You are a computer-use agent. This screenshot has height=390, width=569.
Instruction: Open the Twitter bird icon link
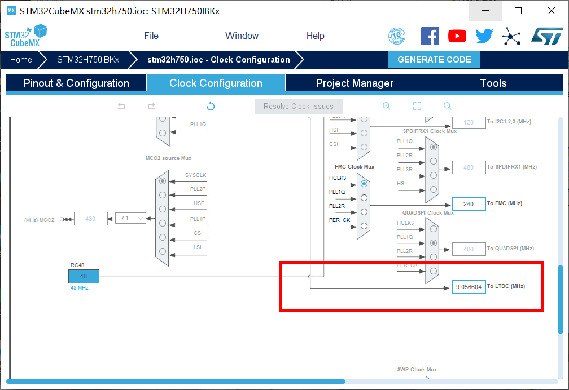tap(484, 36)
